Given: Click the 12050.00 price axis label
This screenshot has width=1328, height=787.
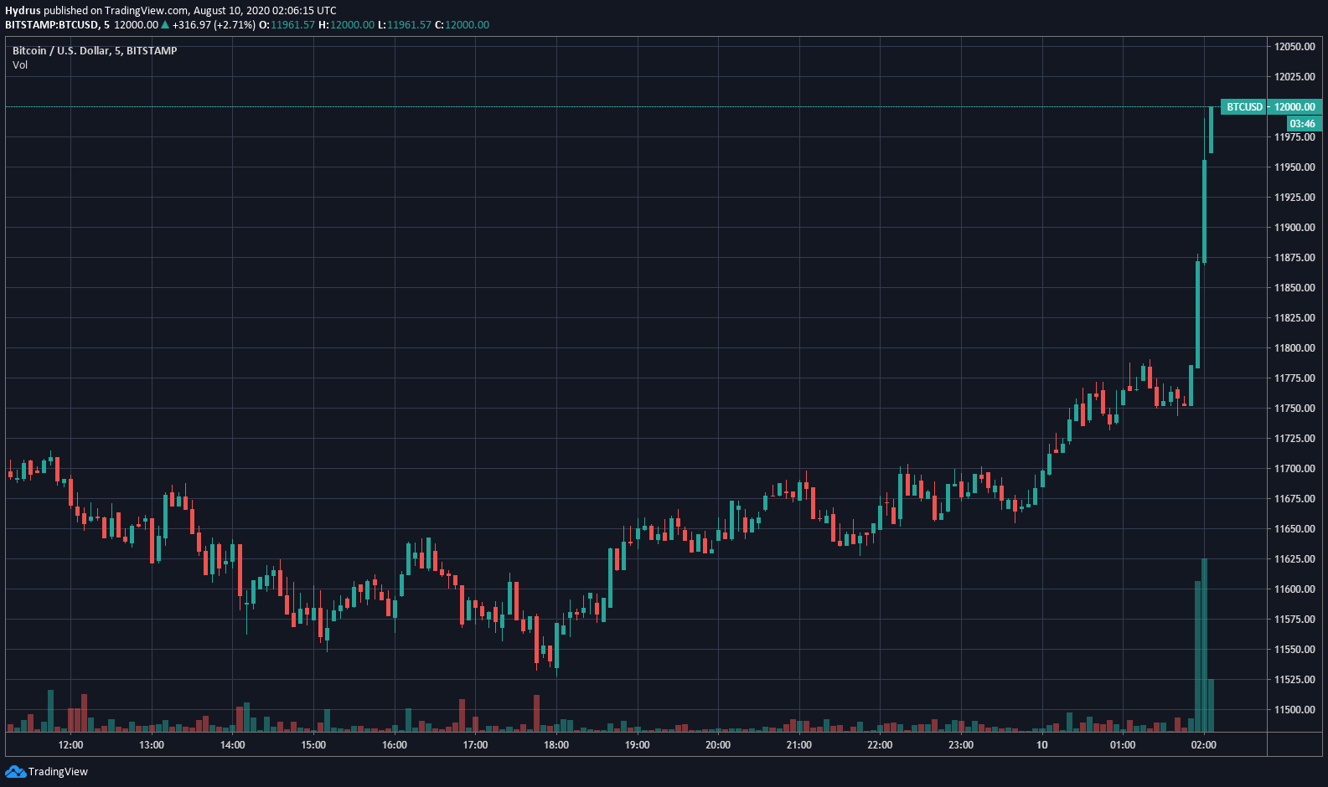Looking at the screenshot, I should (x=1294, y=47).
